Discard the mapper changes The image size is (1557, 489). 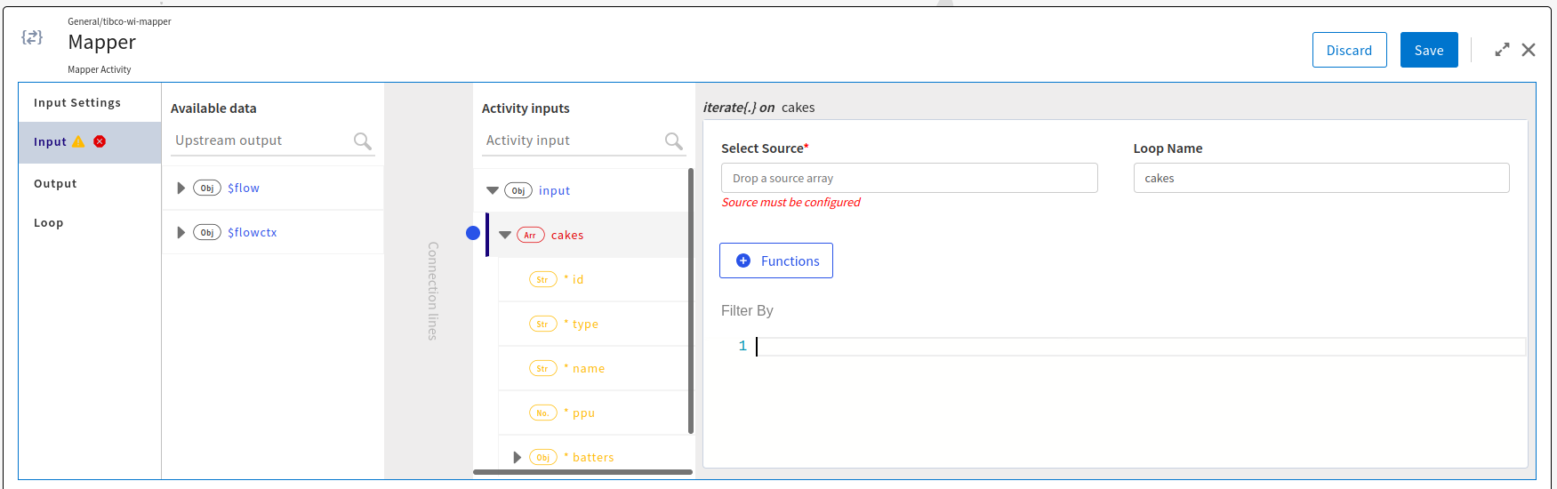click(1349, 50)
